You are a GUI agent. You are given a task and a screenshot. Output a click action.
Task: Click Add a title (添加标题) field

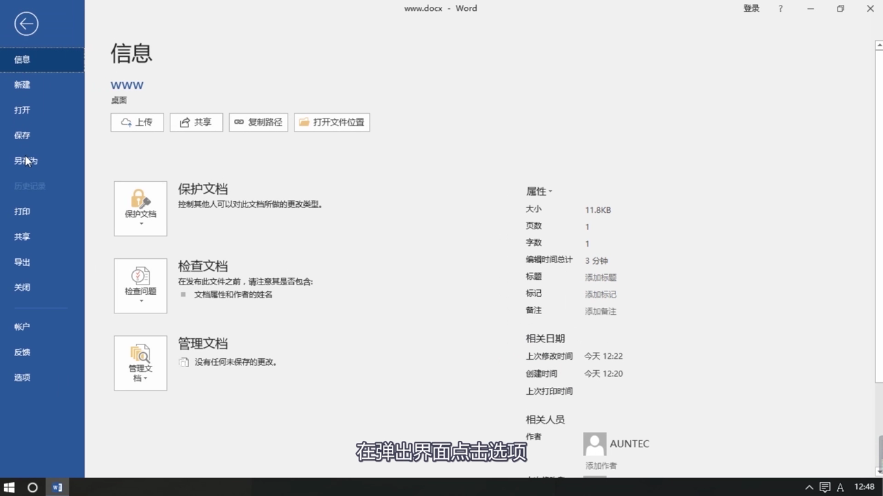601,278
